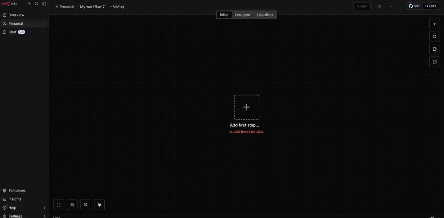Collapse the left sidebar

[44, 3]
